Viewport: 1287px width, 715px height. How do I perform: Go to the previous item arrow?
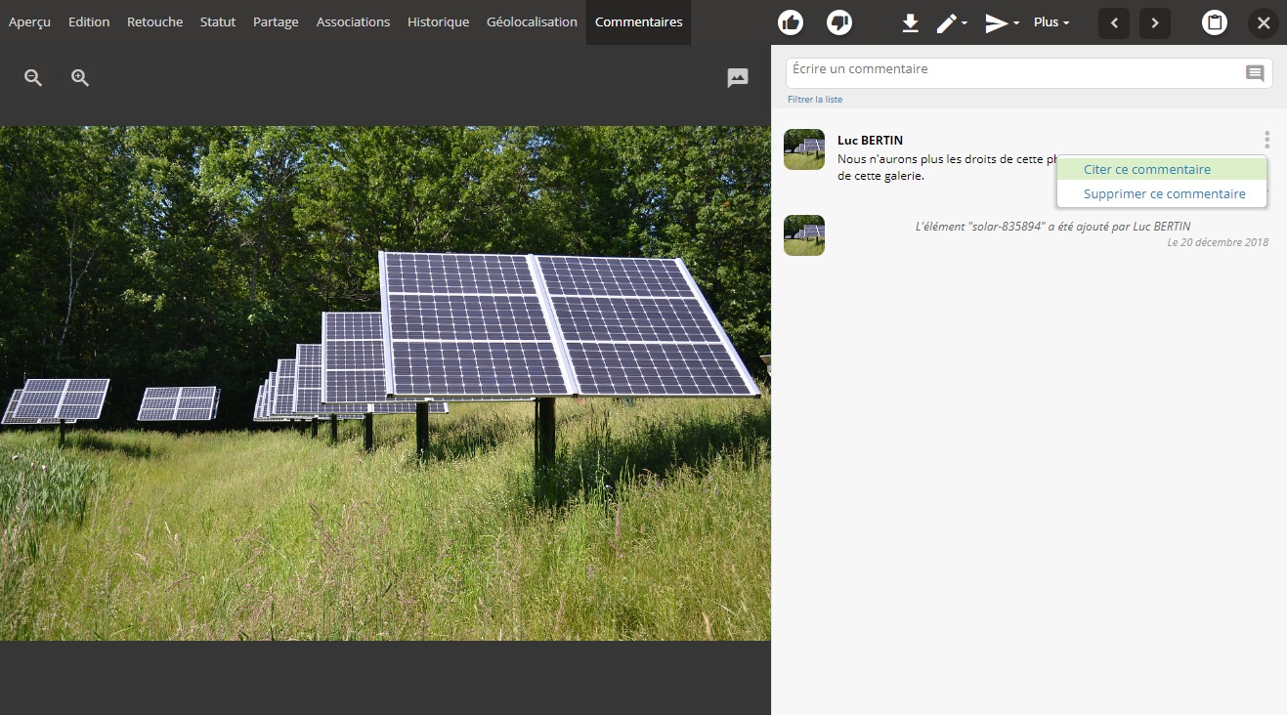pos(1114,22)
